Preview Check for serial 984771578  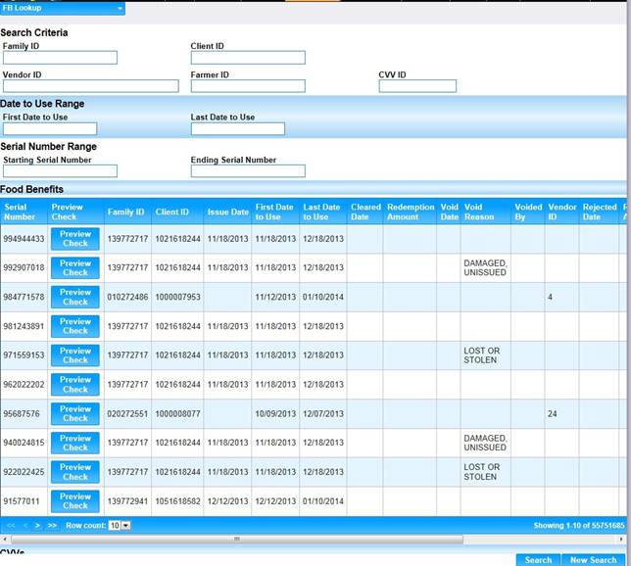(x=75, y=297)
